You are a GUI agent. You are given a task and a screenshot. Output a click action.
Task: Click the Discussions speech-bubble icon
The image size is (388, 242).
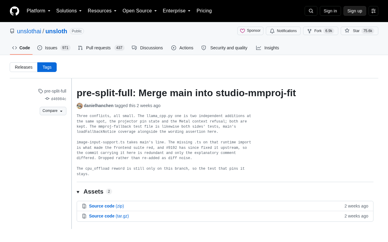click(x=134, y=48)
